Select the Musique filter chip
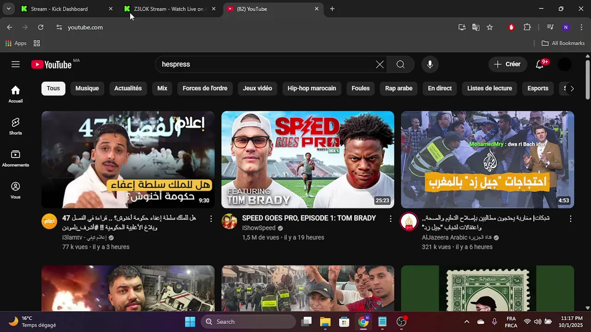Viewport: 591px width, 332px height. (x=87, y=89)
